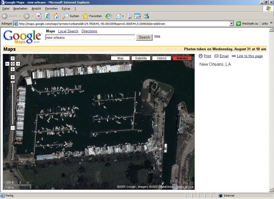Viewport: 274px width, 199px height.
Task: Zoom in using the plus button
Action: [13, 77]
